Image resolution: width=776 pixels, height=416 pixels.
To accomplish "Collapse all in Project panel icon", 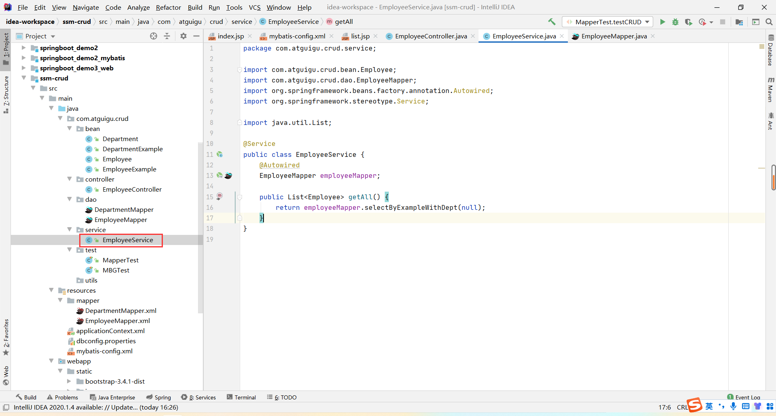I will (x=167, y=36).
